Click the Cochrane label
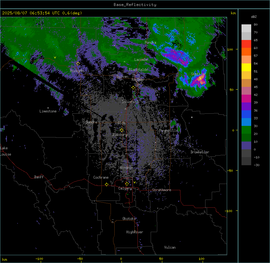The image size is (270, 263). pos(101,177)
